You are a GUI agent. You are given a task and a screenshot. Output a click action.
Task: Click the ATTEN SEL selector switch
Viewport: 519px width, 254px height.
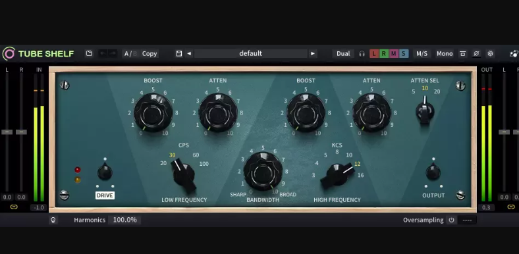tap(425, 111)
